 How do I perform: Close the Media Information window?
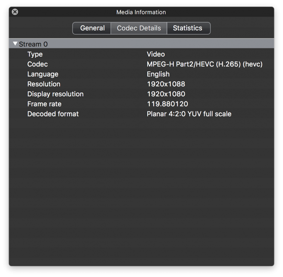click(x=15, y=12)
